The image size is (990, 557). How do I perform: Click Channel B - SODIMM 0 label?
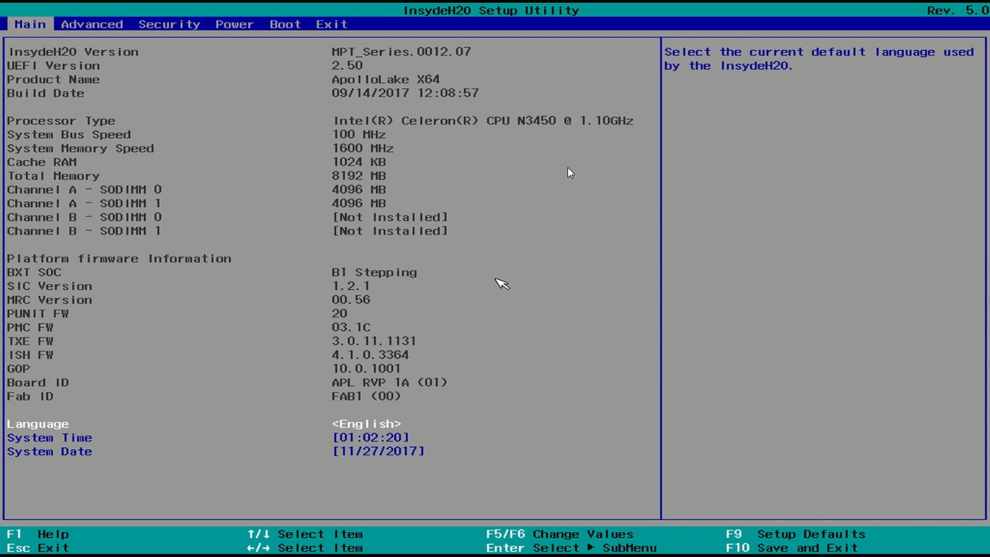click(85, 217)
